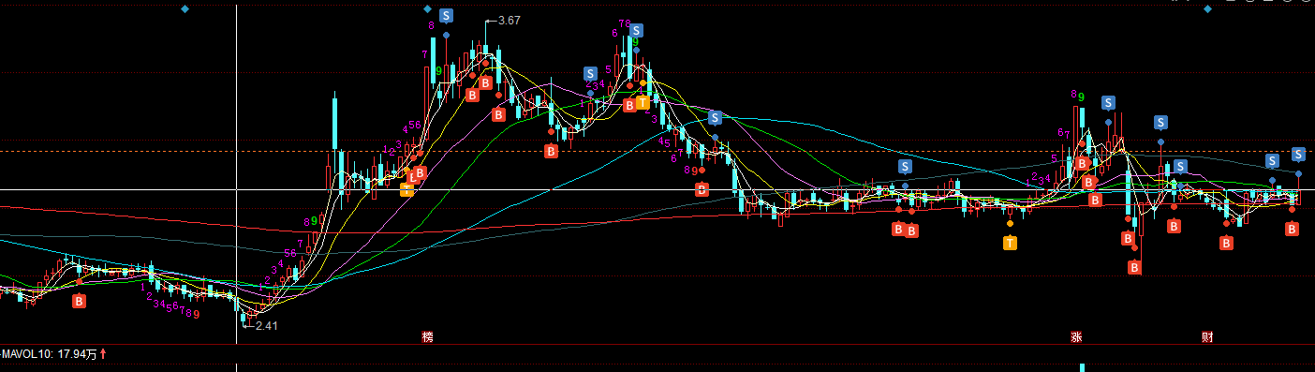Viewport: 1315px width, 372px height.
Task: Click the 3.67 highest price label
Action: tap(510, 21)
